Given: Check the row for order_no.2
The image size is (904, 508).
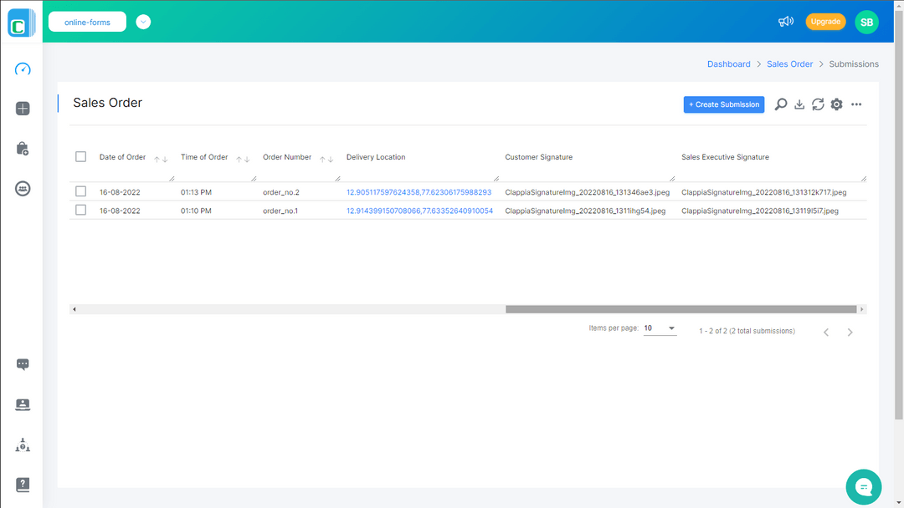Looking at the screenshot, I should (x=80, y=190).
